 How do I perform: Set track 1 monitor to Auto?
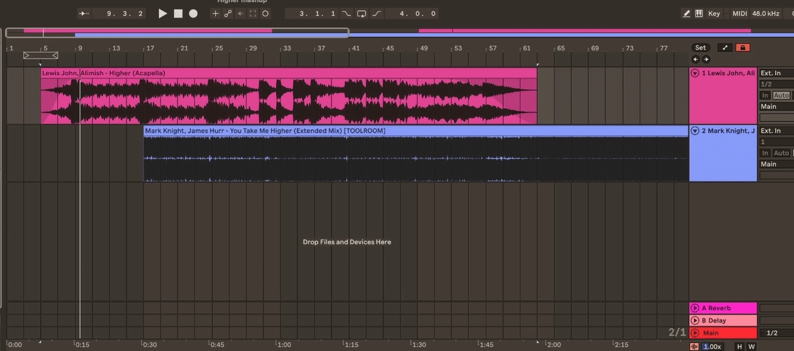(781, 95)
